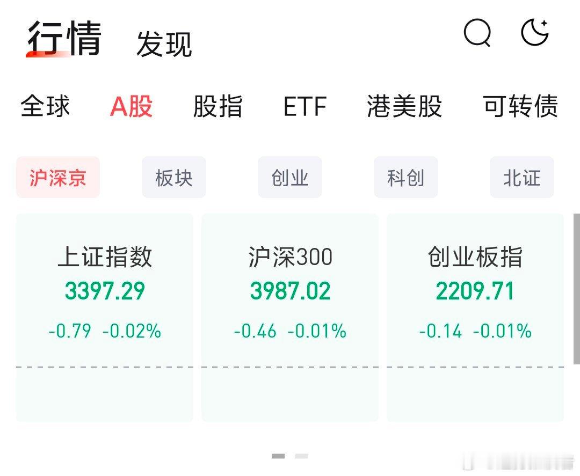Choose the 沪深京 filter chip
This screenshot has height=476, width=580.
(58, 178)
